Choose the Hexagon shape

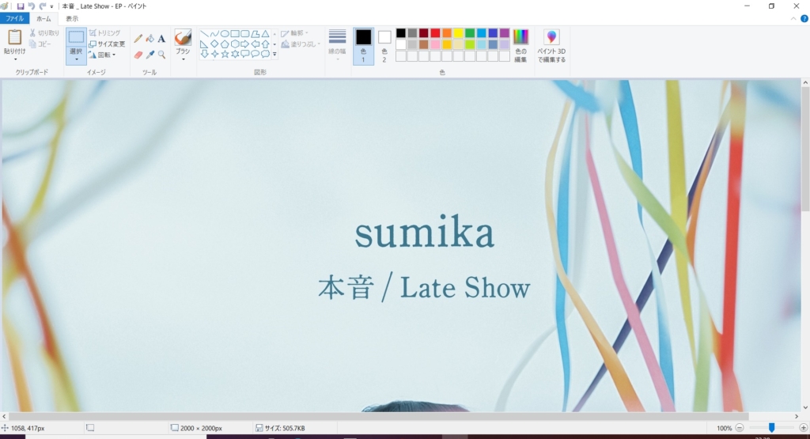pos(234,44)
